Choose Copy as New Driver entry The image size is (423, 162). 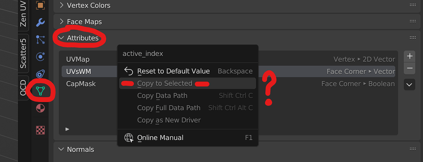[188, 120]
